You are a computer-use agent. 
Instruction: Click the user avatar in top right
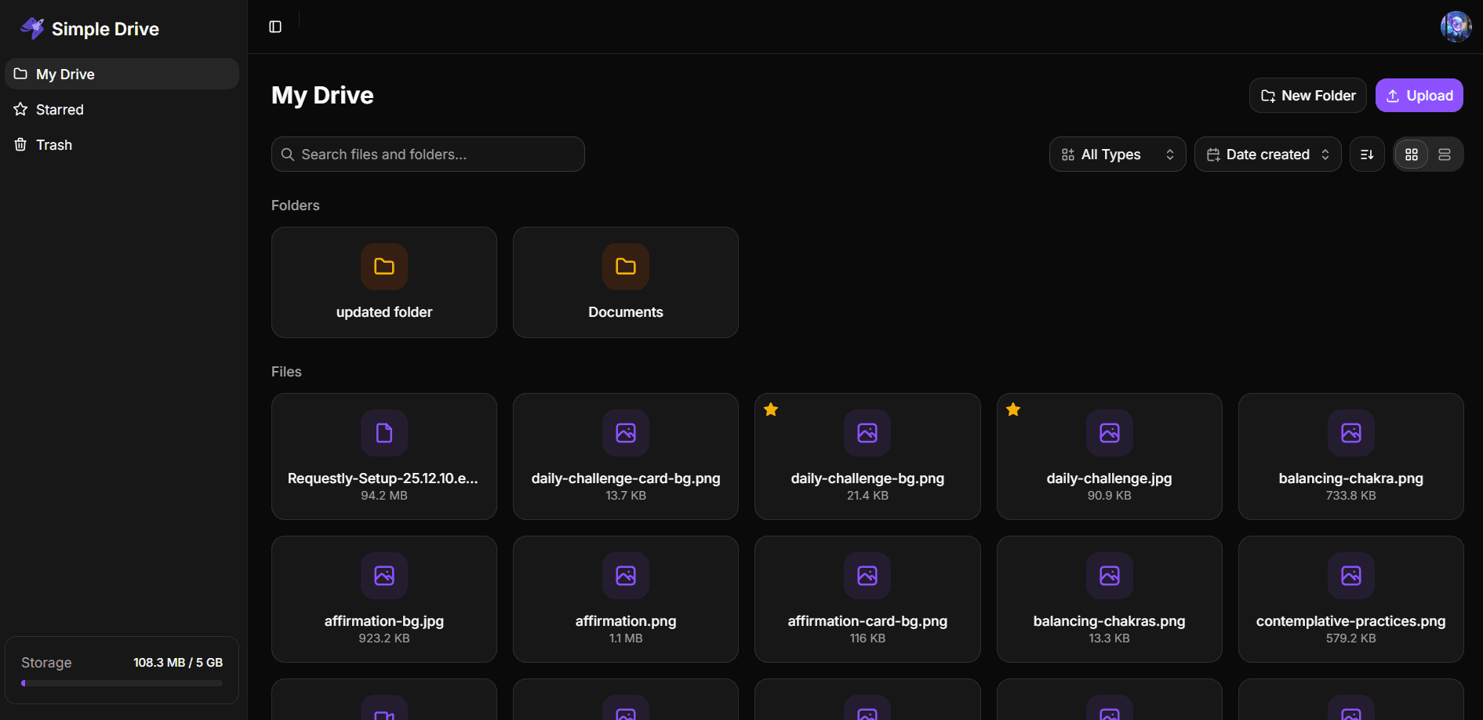(1456, 27)
